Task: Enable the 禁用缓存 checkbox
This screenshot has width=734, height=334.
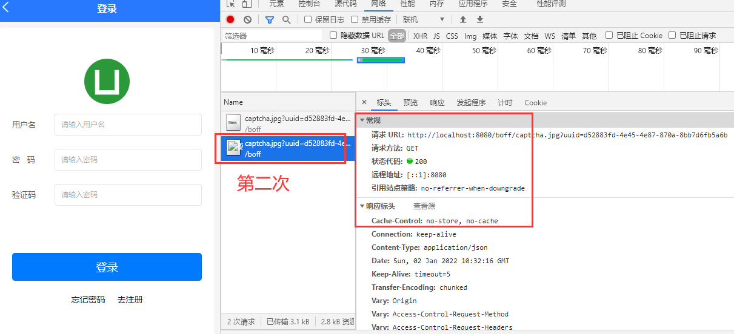Action: coord(356,19)
